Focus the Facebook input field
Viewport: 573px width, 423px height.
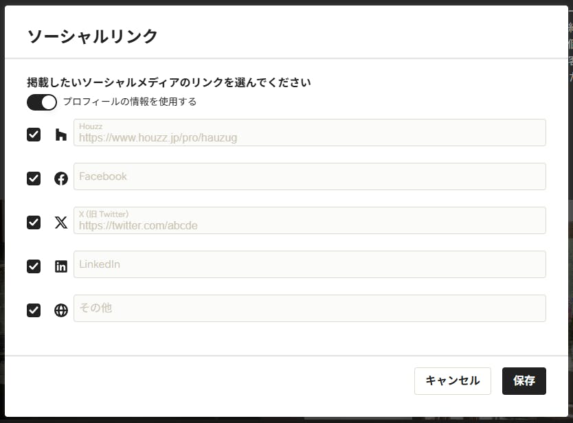pyautogui.click(x=310, y=176)
